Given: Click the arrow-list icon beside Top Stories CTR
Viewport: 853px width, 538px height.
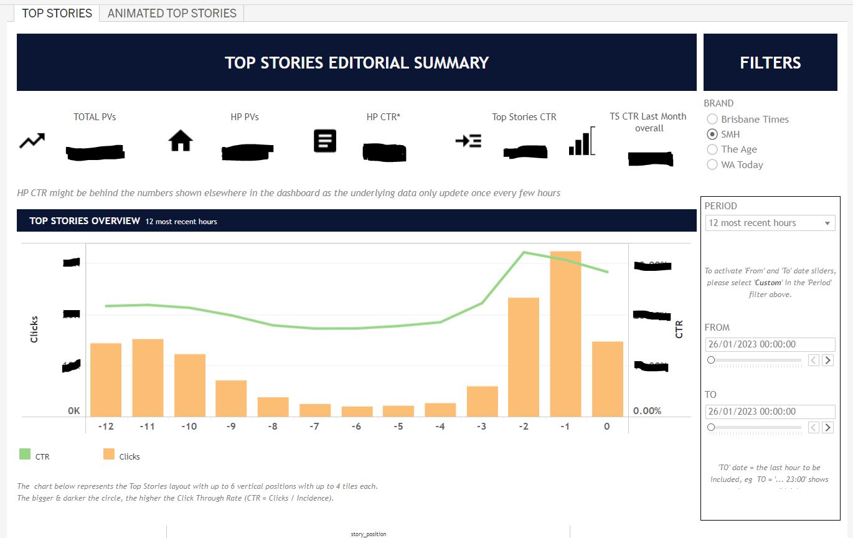Looking at the screenshot, I should [468, 141].
